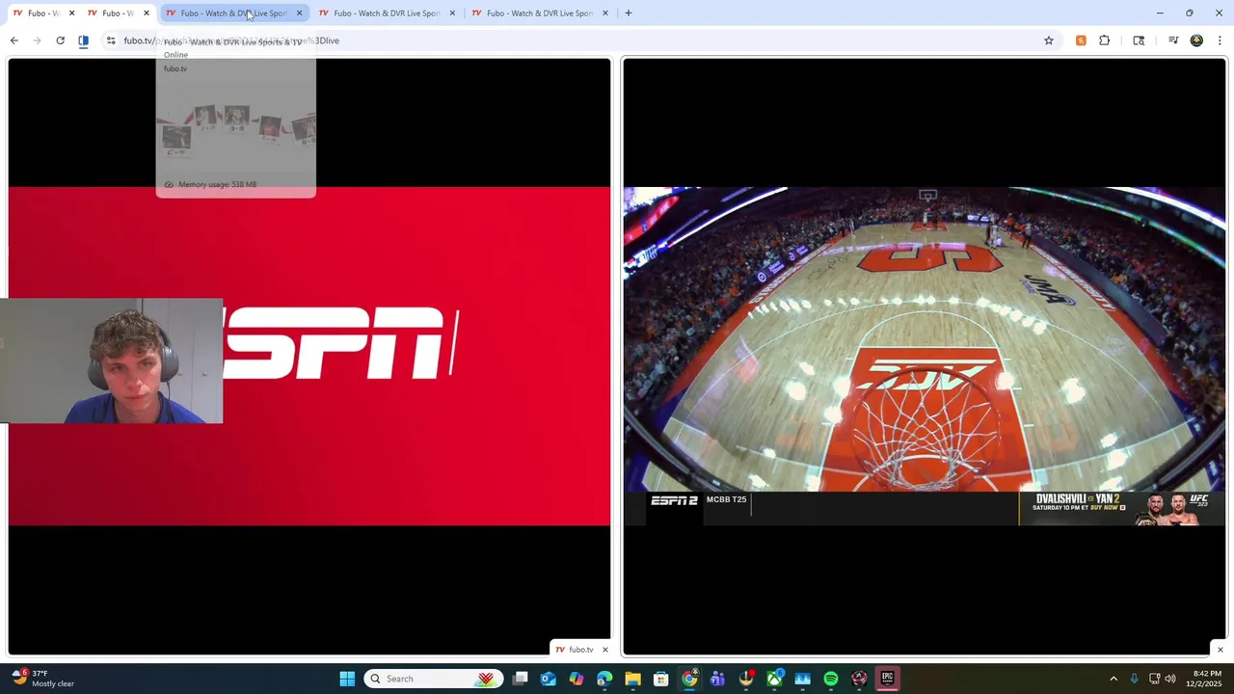Image resolution: width=1234 pixels, height=694 pixels.
Task: Open Microsoft Teams from the taskbar
Action: tap(717, 679)
